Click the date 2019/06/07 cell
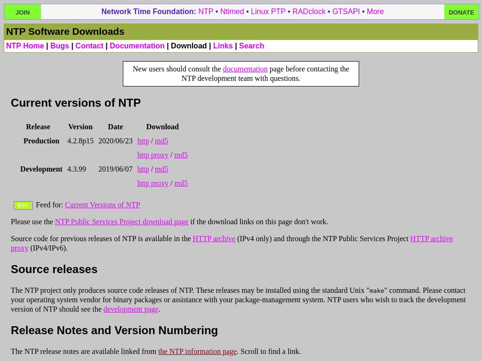Screen dimensions: 482x361 click(x=115, y=169)
